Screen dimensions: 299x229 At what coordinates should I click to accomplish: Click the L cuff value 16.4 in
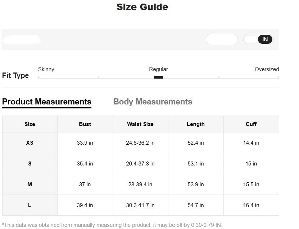(x=251, y=205)
